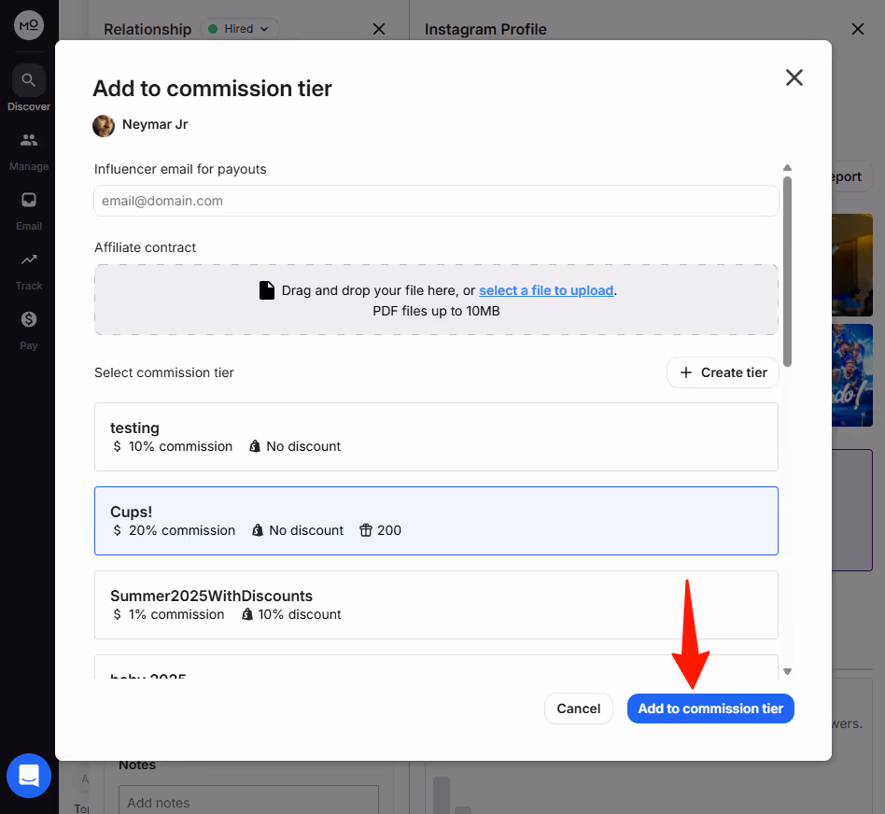Screen dimensions: 885x814
Task: Open the Hired status dropdown
Action: coord(240,29)
